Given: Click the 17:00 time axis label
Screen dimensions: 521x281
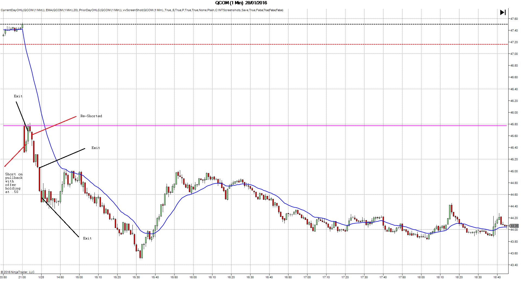Looking at the screenshot, I should pyautogui.click(x=307, y=277).
